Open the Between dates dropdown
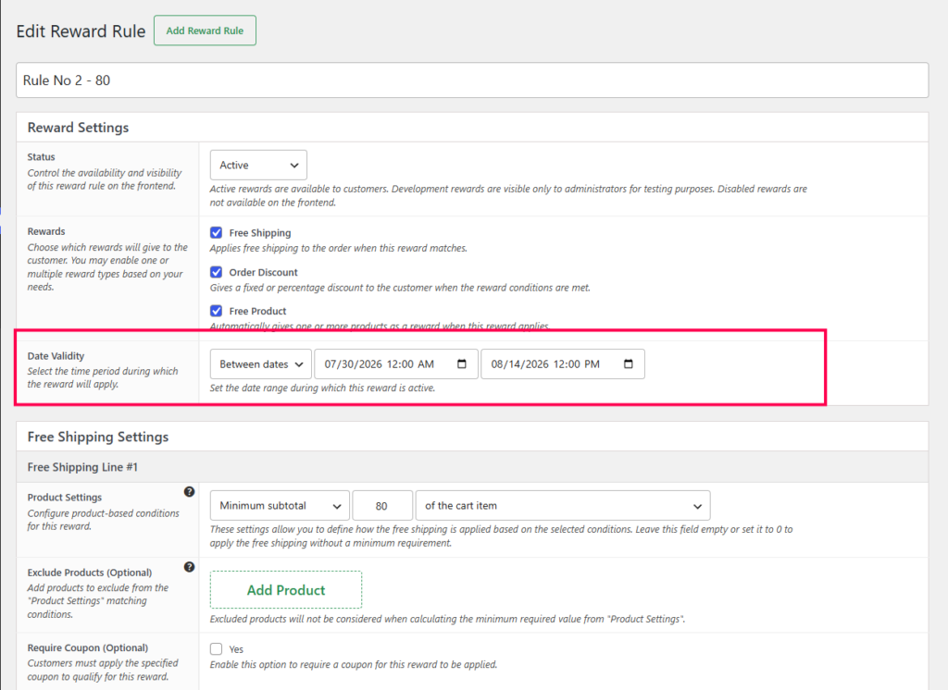The width and height of the screenshot is (948, 690). point(260,363)
